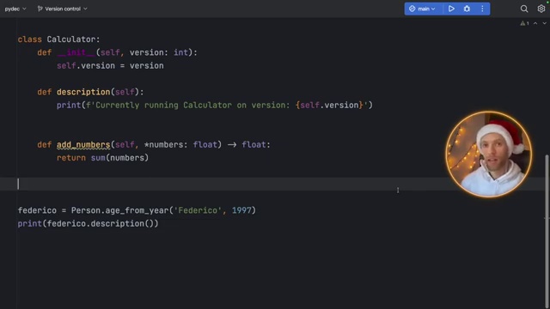This screenshot has width=550, height=309.
Task: Click 'return sum(numbers)' line
Action: point(102,158)
